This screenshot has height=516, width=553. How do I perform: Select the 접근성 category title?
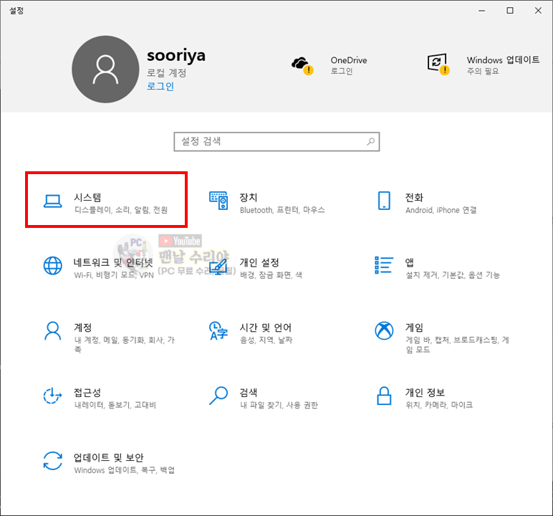coord(87,393)
